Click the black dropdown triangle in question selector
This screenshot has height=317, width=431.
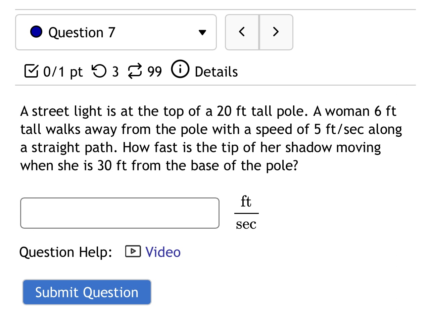click(202, 32)
